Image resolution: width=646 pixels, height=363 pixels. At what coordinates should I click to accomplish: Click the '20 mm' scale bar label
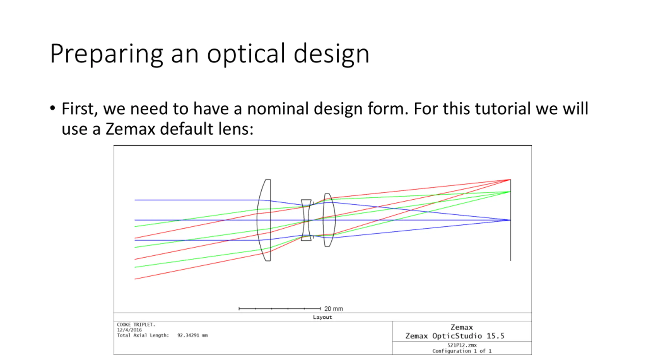point(333,309)
